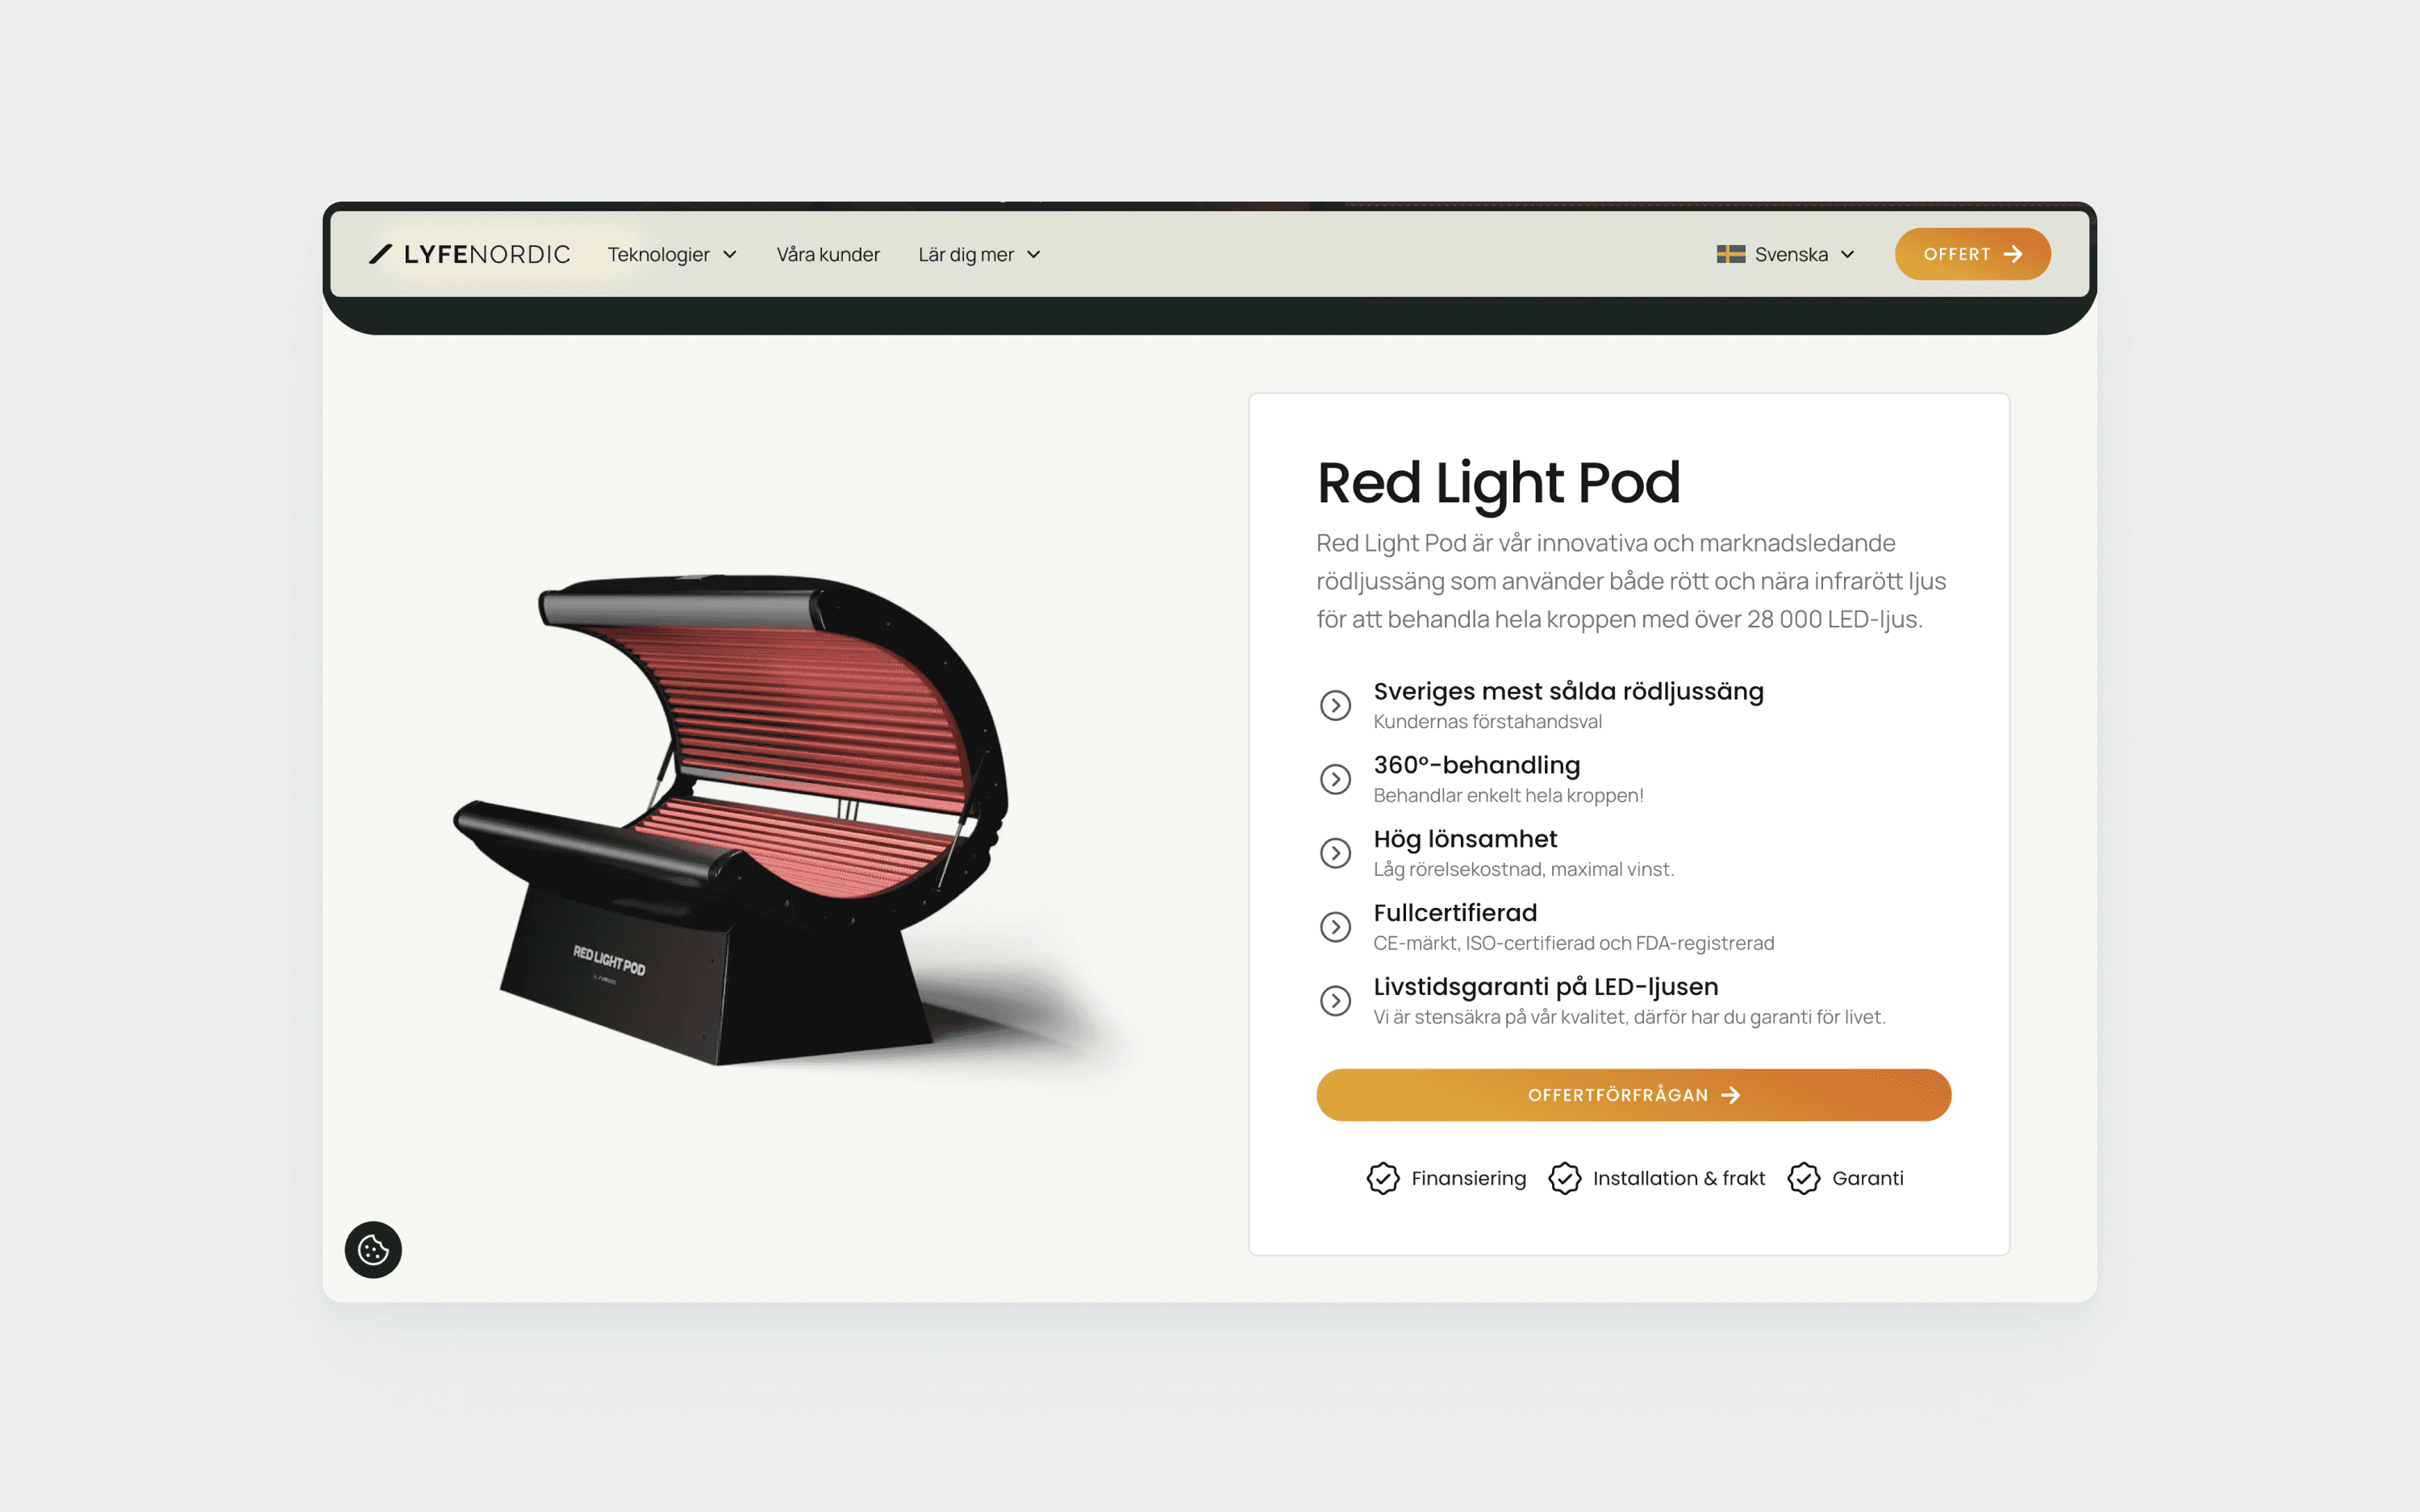
Task: Click the OFFERTFÖRFRÅGAN button
Action: pyautogui.click(x=1633, y=1095)
